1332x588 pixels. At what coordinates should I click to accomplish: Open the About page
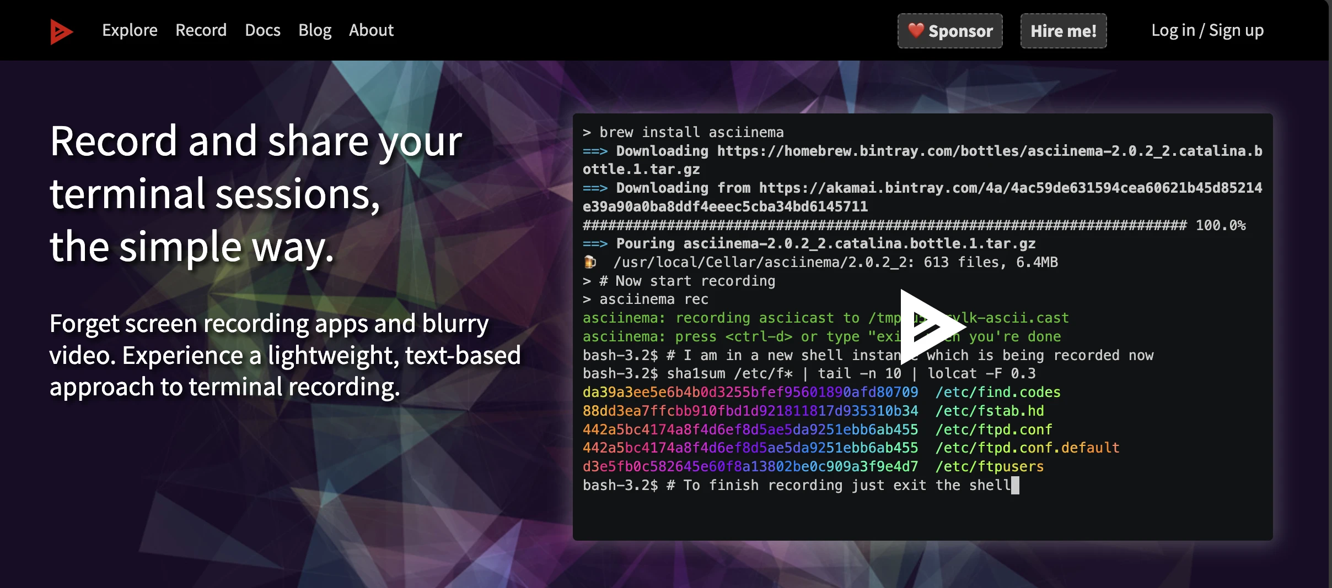point(371,30)
